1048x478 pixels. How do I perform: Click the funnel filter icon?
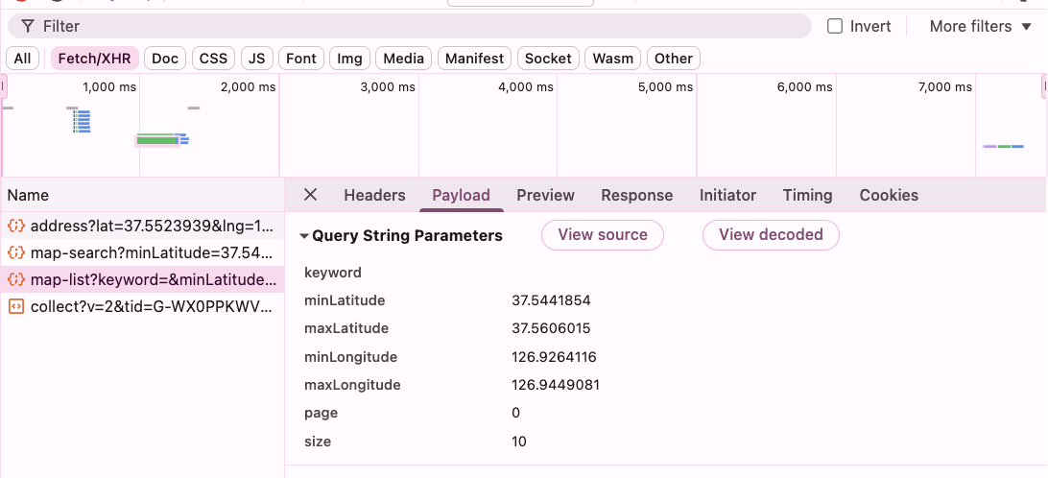point(28,26)
